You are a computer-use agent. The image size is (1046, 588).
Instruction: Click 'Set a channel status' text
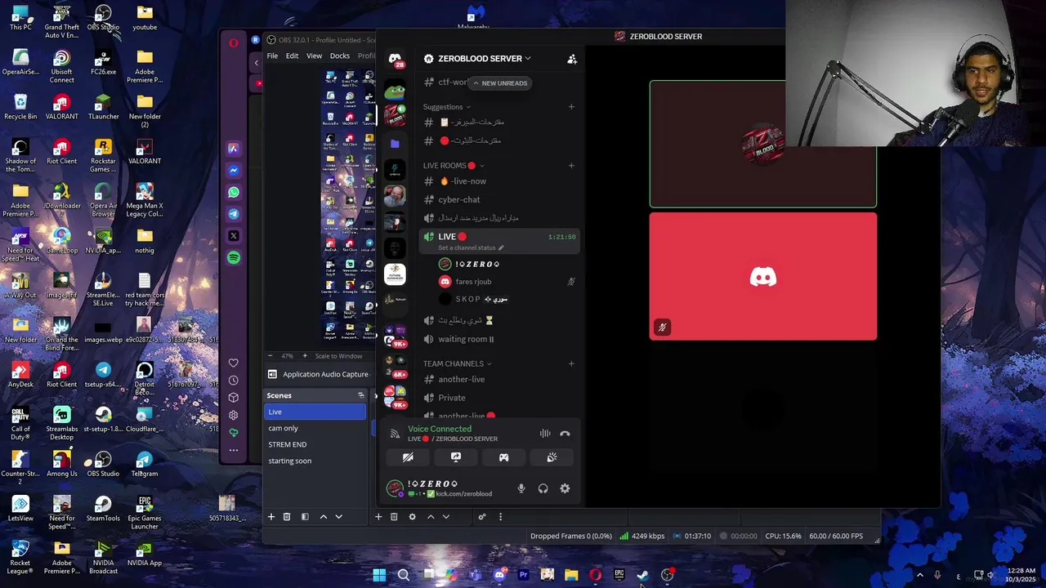pos(467,247)
